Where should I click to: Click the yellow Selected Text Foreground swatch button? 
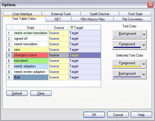point(127,64)
